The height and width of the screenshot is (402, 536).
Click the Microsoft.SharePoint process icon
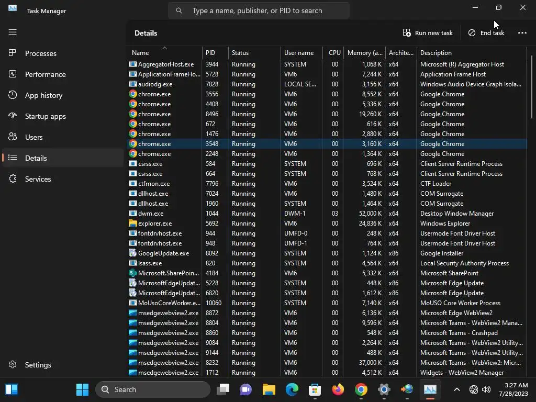click(132, 273)
